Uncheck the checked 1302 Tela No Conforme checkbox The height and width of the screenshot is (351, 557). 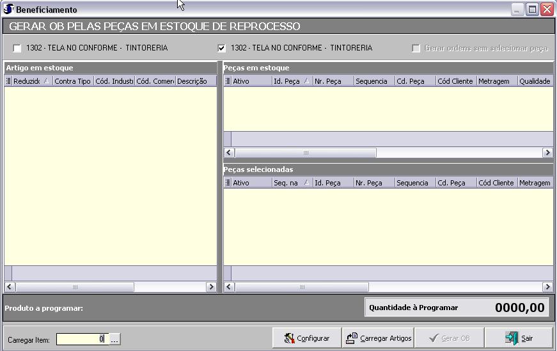point(222,48)
